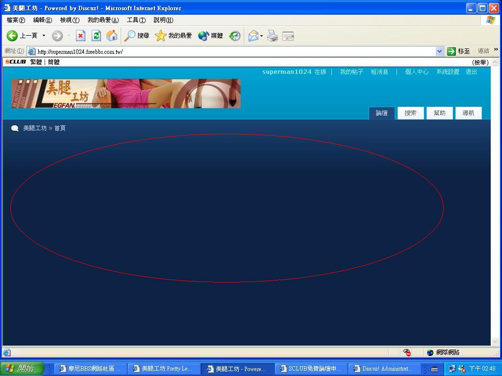
Task: Click the Back arrow toolbar icon
Action: coord(12,36)
